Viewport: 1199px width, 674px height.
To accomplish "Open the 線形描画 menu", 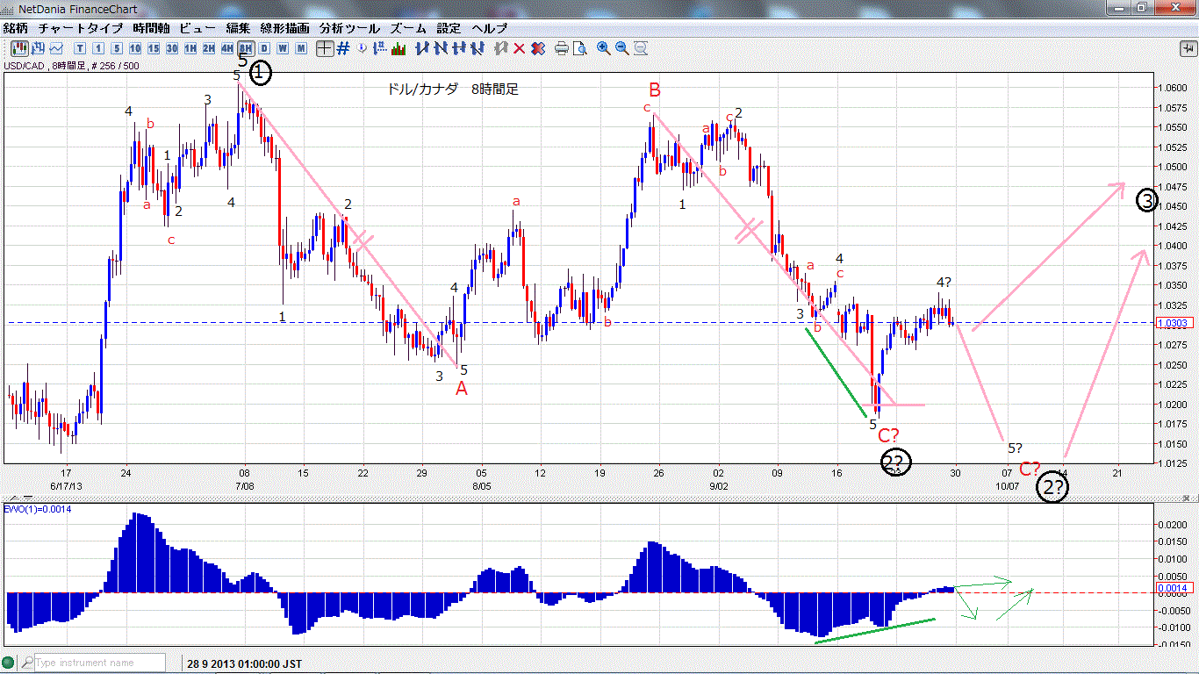I will tap(284, 28).
